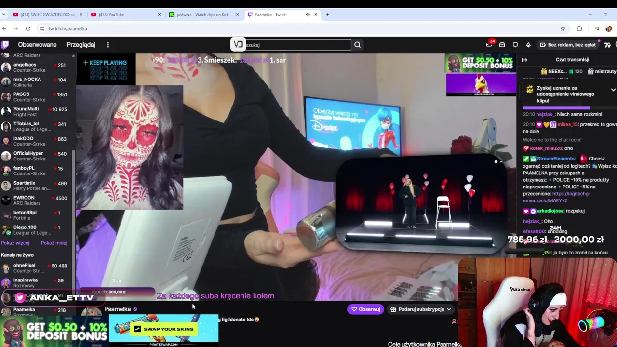Select the fanboyPL channel in sidebar
The width and height of the screenshot is (617, 347).
point(37,171)
